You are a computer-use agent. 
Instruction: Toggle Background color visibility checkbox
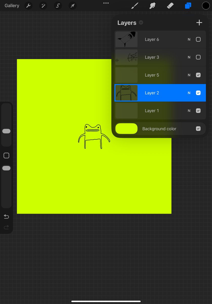tap(198, 129)
